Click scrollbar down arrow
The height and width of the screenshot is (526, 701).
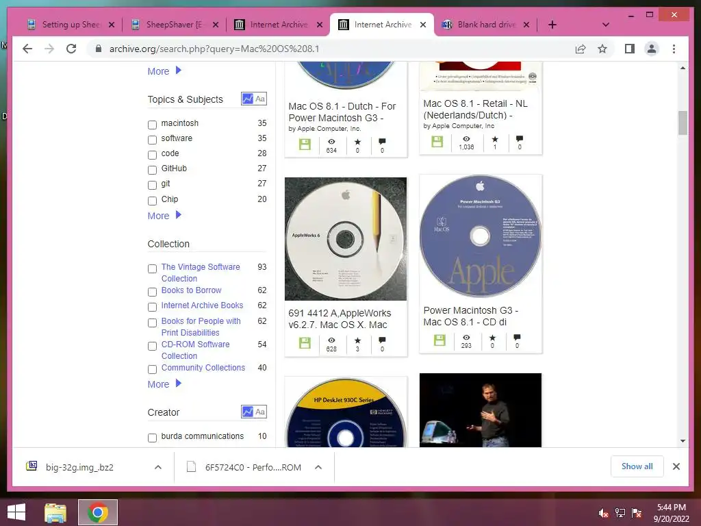pyautogui.click(x=683, y=441)
